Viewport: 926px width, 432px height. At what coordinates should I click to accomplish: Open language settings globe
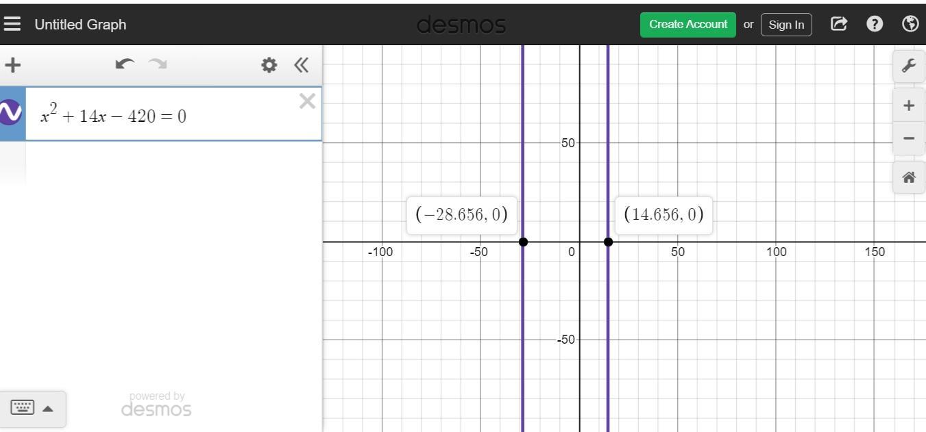point(910,24)
